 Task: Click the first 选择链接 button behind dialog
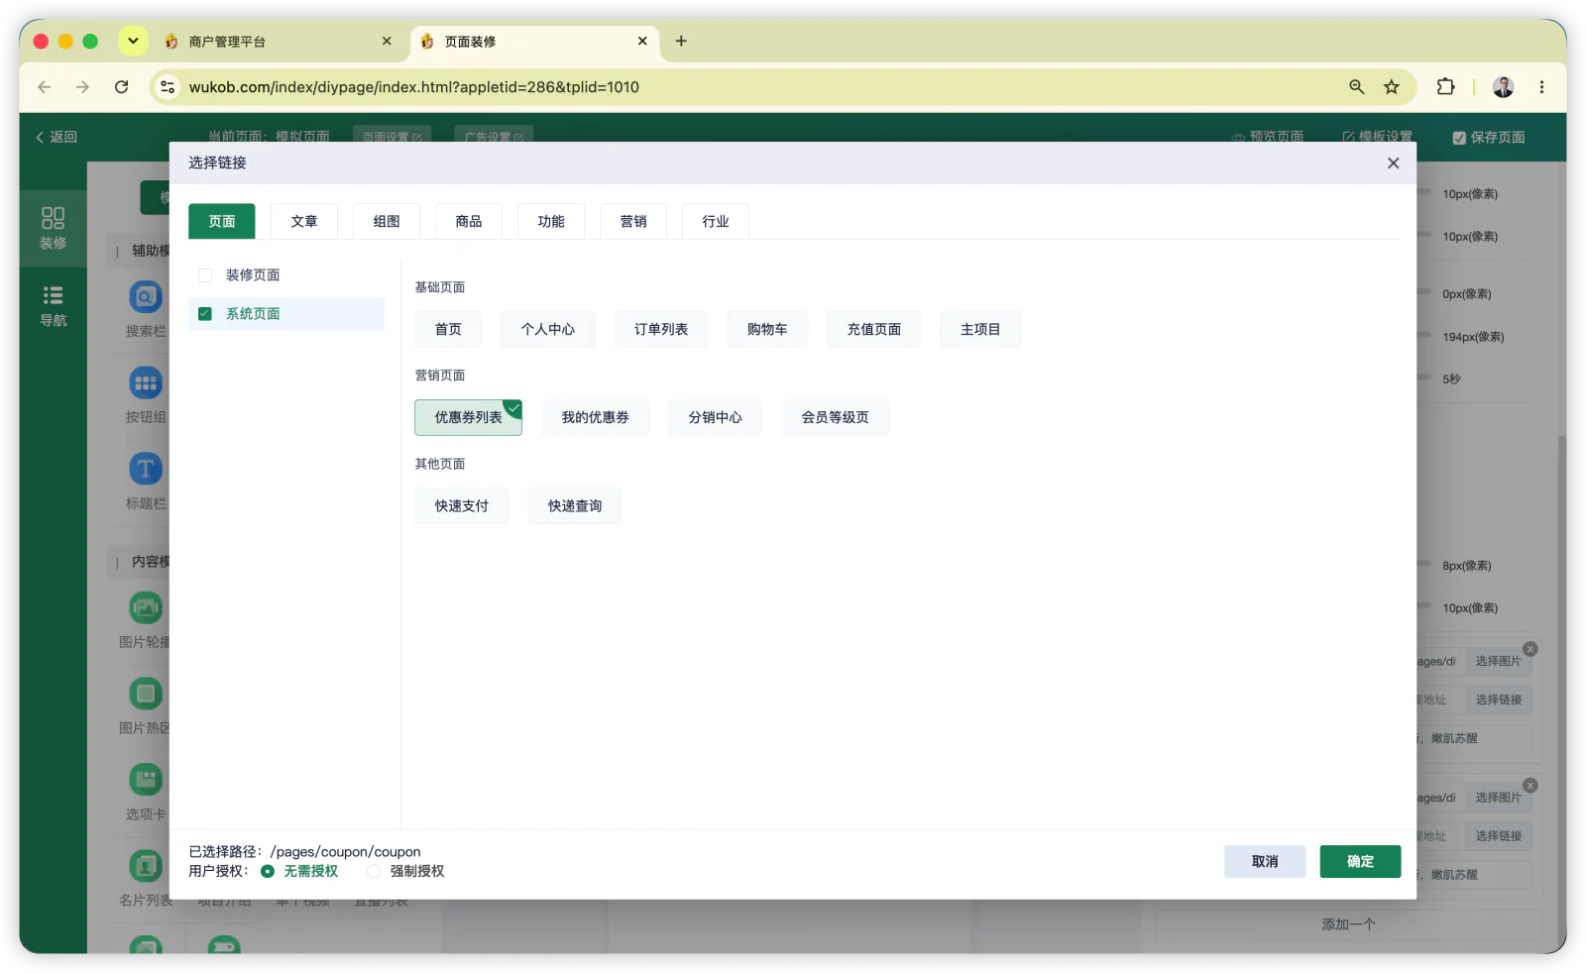coord(1498,700)
